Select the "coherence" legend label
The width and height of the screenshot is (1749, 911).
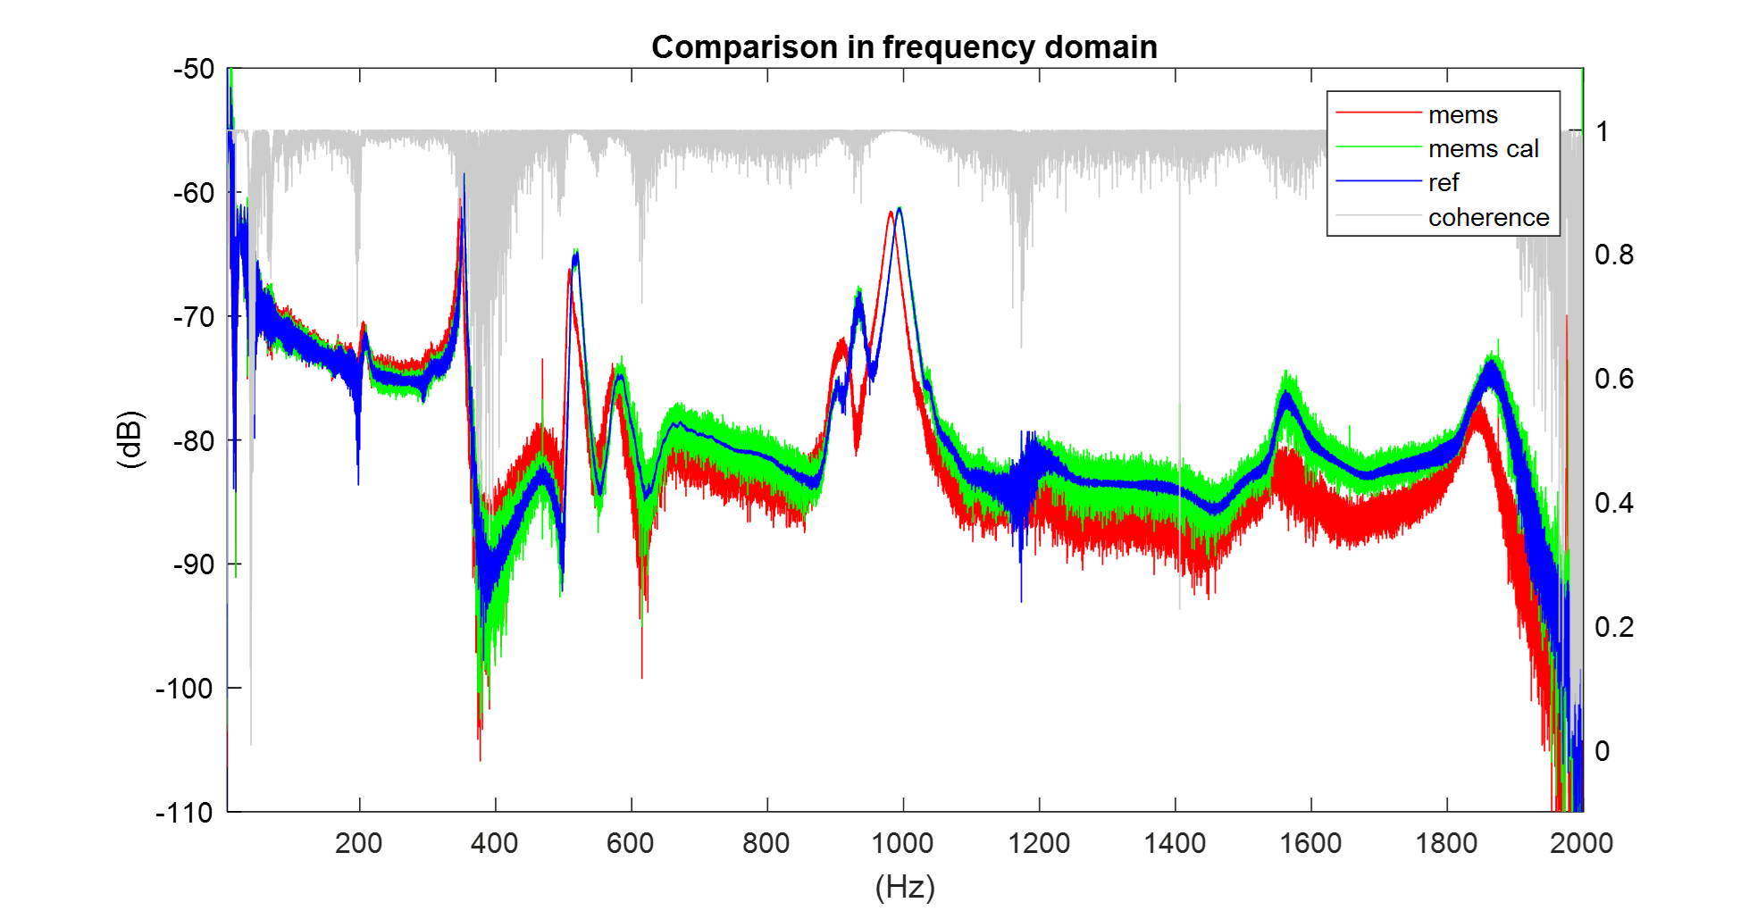[x=1488, y=217]
